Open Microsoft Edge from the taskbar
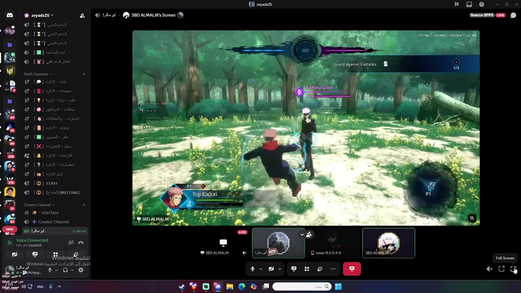The width and height of the screenshot is (521, 293). (x=241, y=286)
